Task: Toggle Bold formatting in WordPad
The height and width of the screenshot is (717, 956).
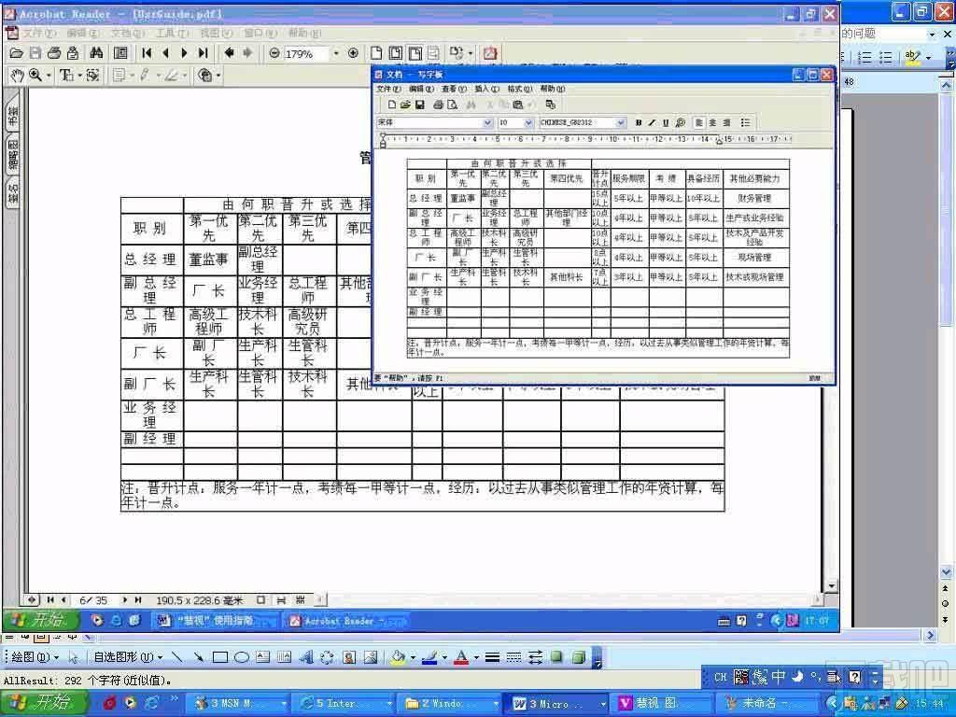Action: coord(638,122)
